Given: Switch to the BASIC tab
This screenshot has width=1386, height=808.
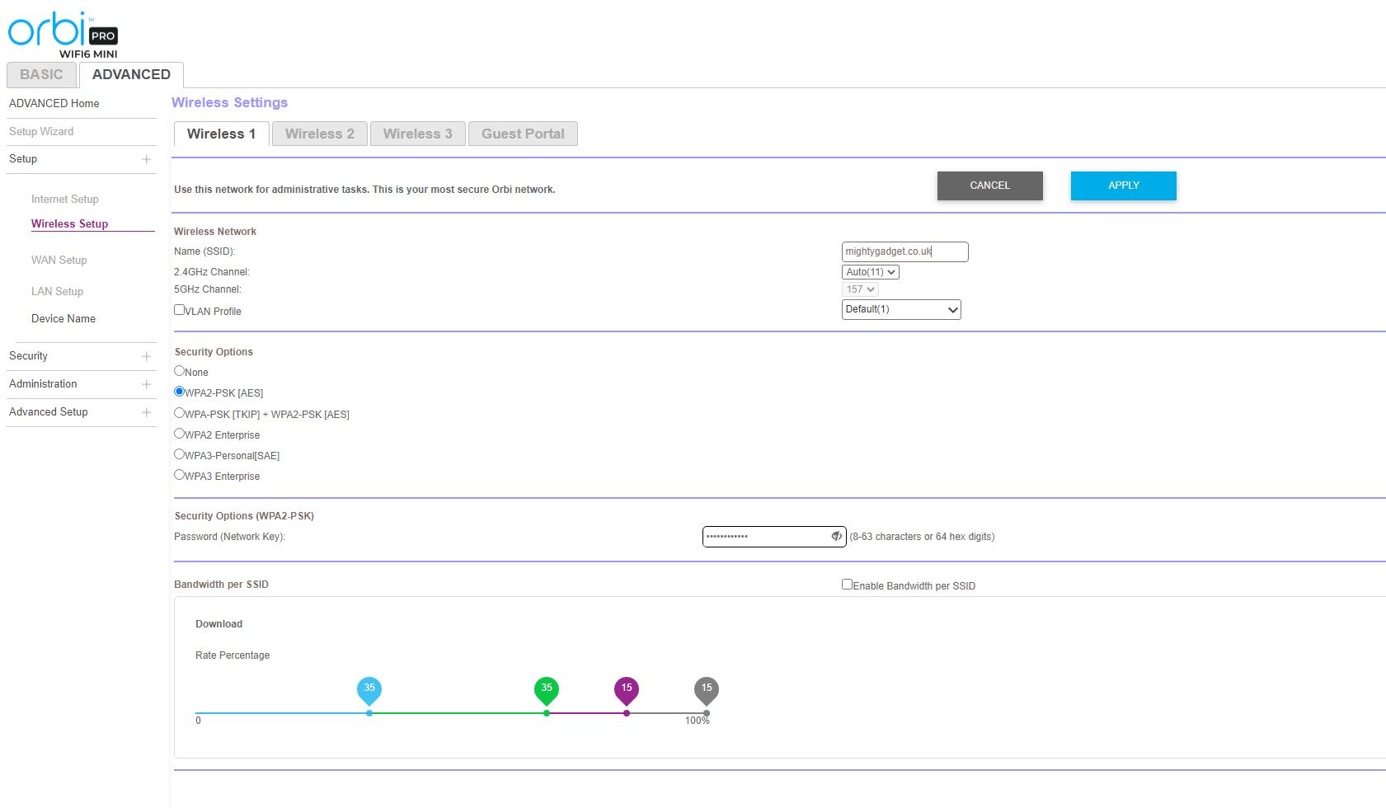Looking at the screenshot, I should point(41,74).
